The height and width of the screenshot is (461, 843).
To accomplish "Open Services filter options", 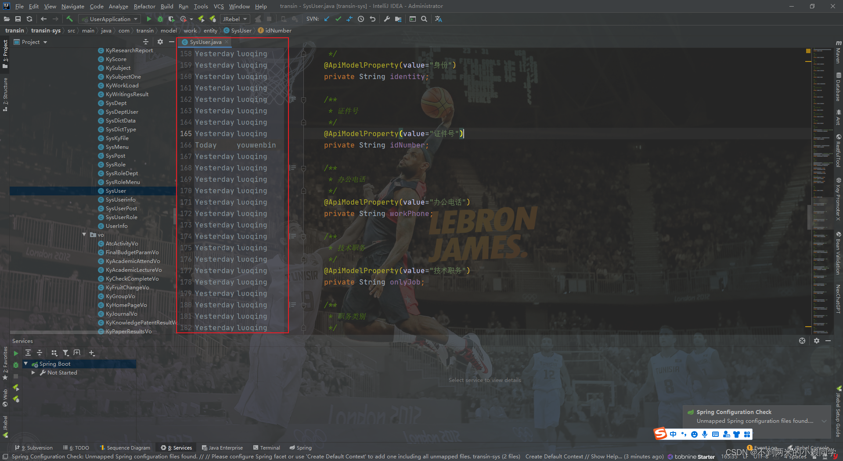I will pyautogui.click(x=66, y=353).
